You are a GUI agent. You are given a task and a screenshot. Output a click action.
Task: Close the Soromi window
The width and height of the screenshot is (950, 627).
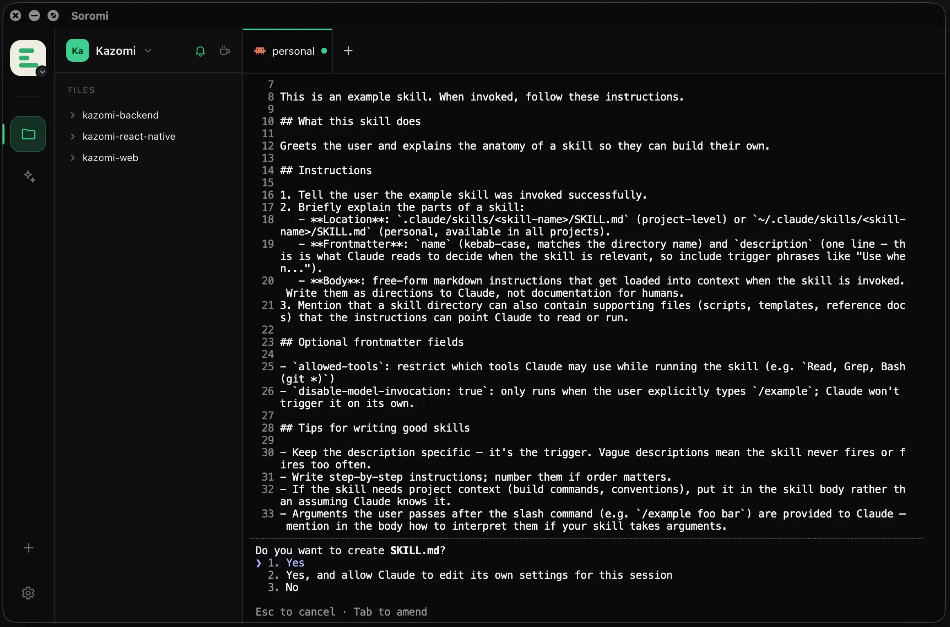coord(16,16)
